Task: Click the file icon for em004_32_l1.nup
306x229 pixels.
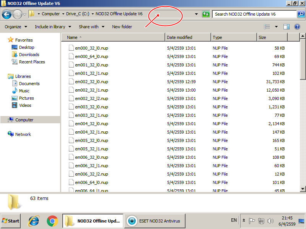Action: tap(71, 132)
